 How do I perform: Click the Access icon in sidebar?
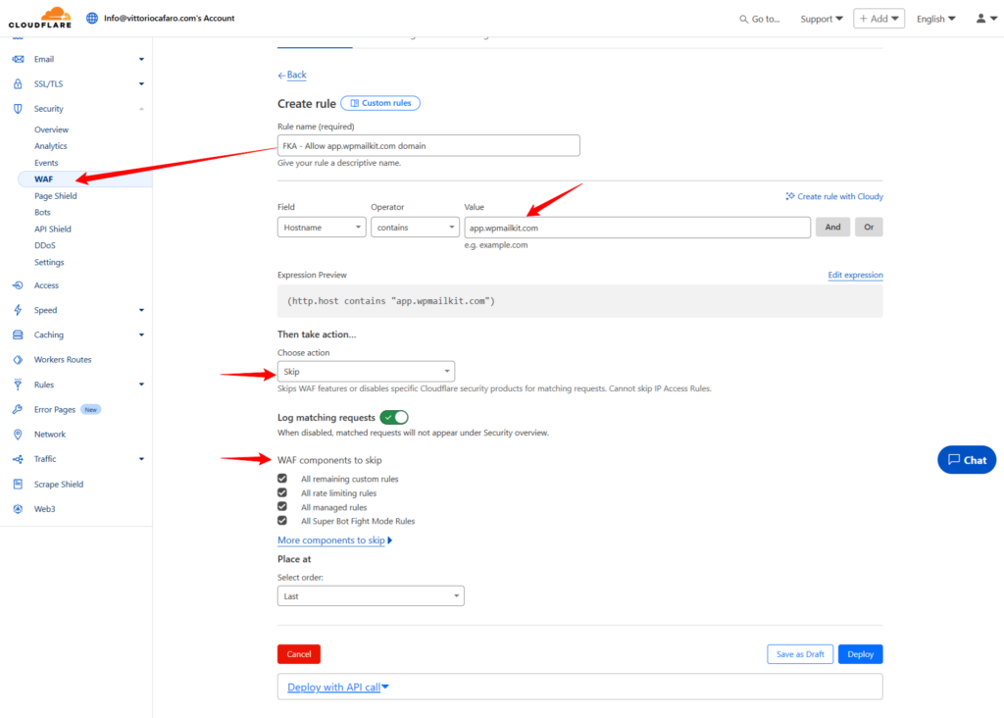coord(18,285)
